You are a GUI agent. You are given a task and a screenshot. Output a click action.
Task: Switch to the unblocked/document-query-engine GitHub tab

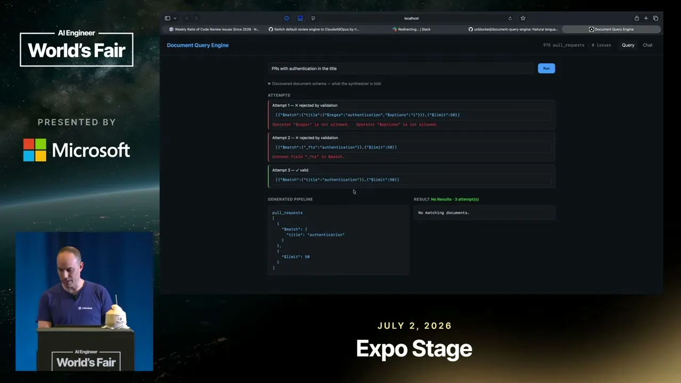[512, 29]
